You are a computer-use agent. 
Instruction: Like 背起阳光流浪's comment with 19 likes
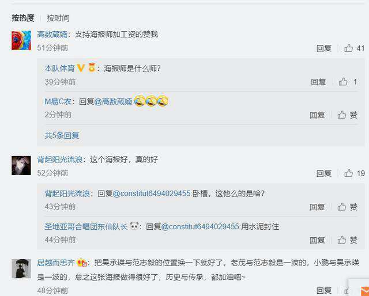(x=348, y=173)
